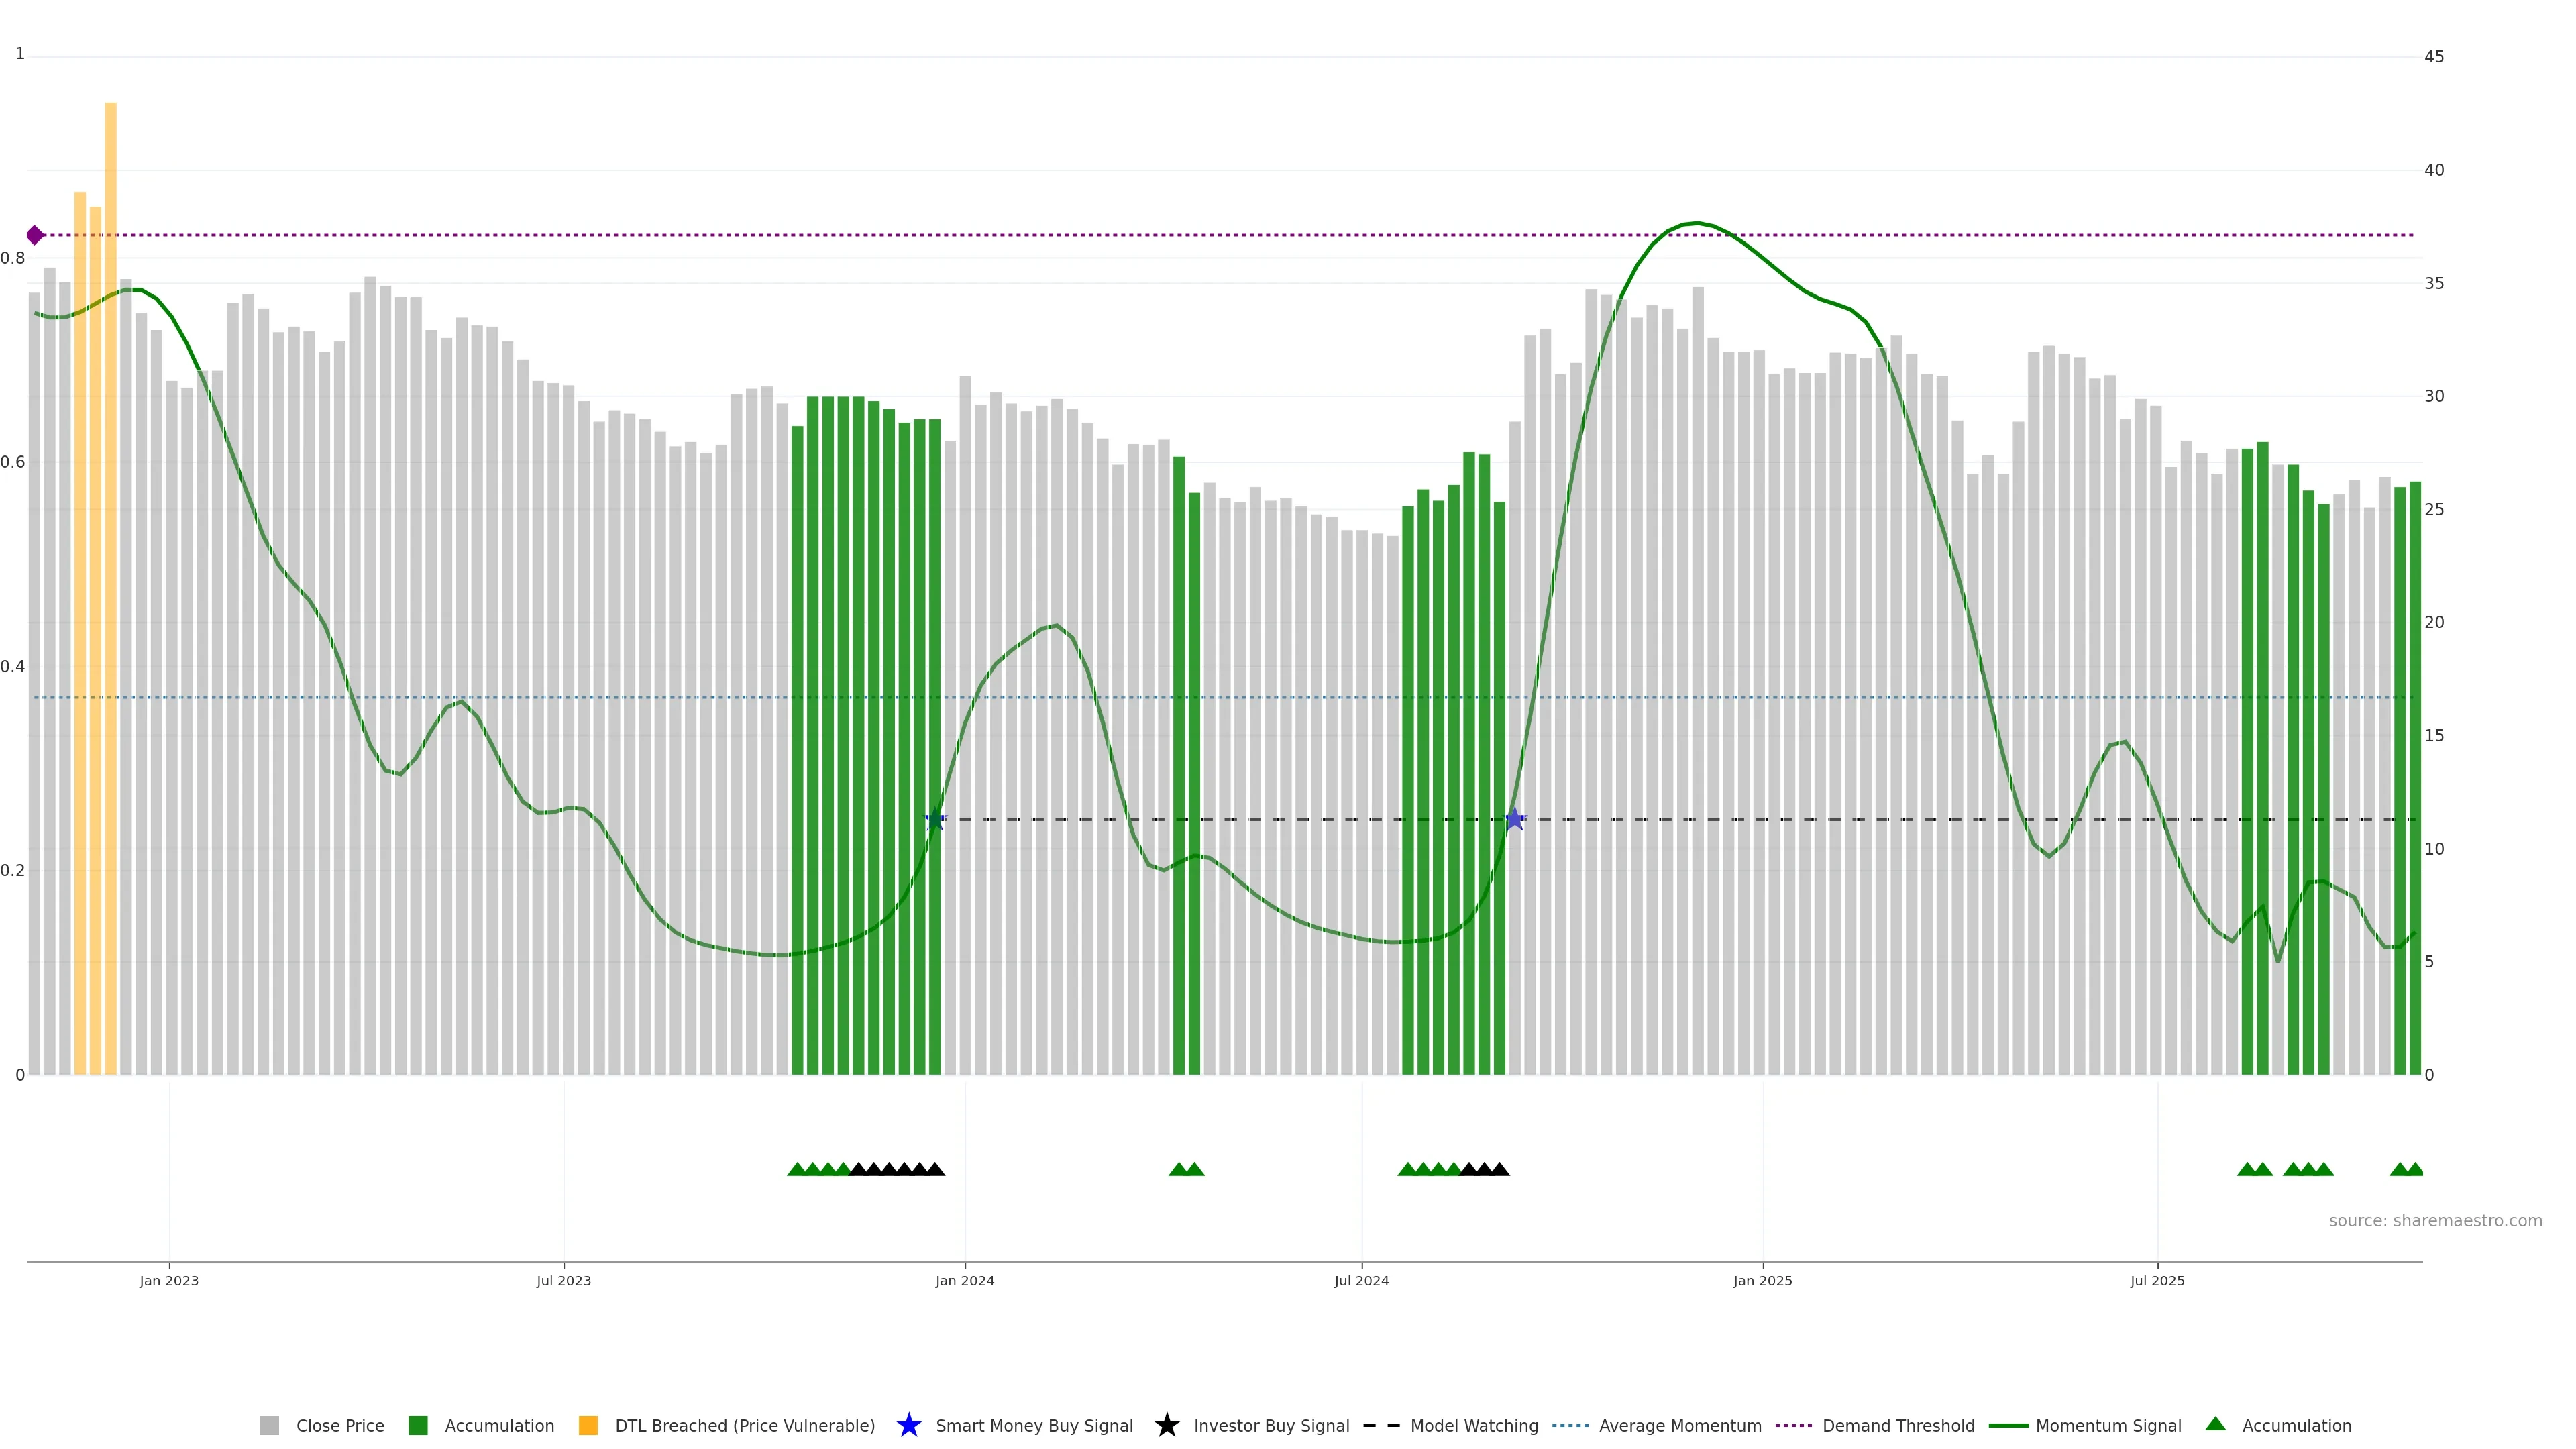Click the last black triangle marker before Jan 2024

coord(935,1169)
